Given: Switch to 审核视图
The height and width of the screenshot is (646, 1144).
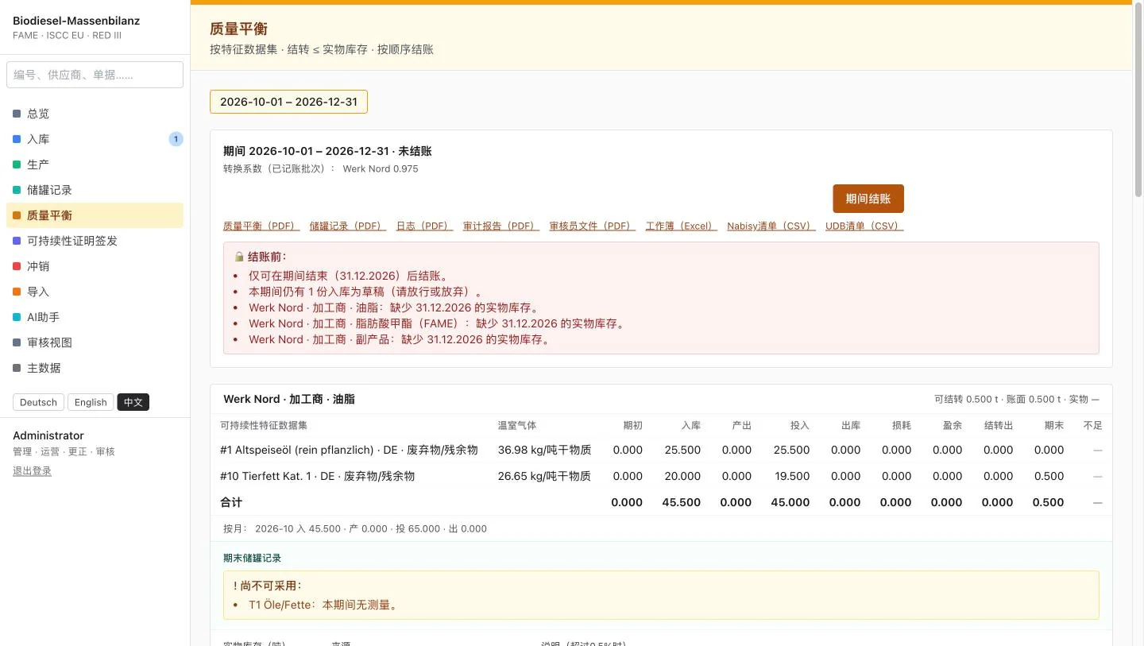Looking at the screenshot, I should click(x=95, y=342).
